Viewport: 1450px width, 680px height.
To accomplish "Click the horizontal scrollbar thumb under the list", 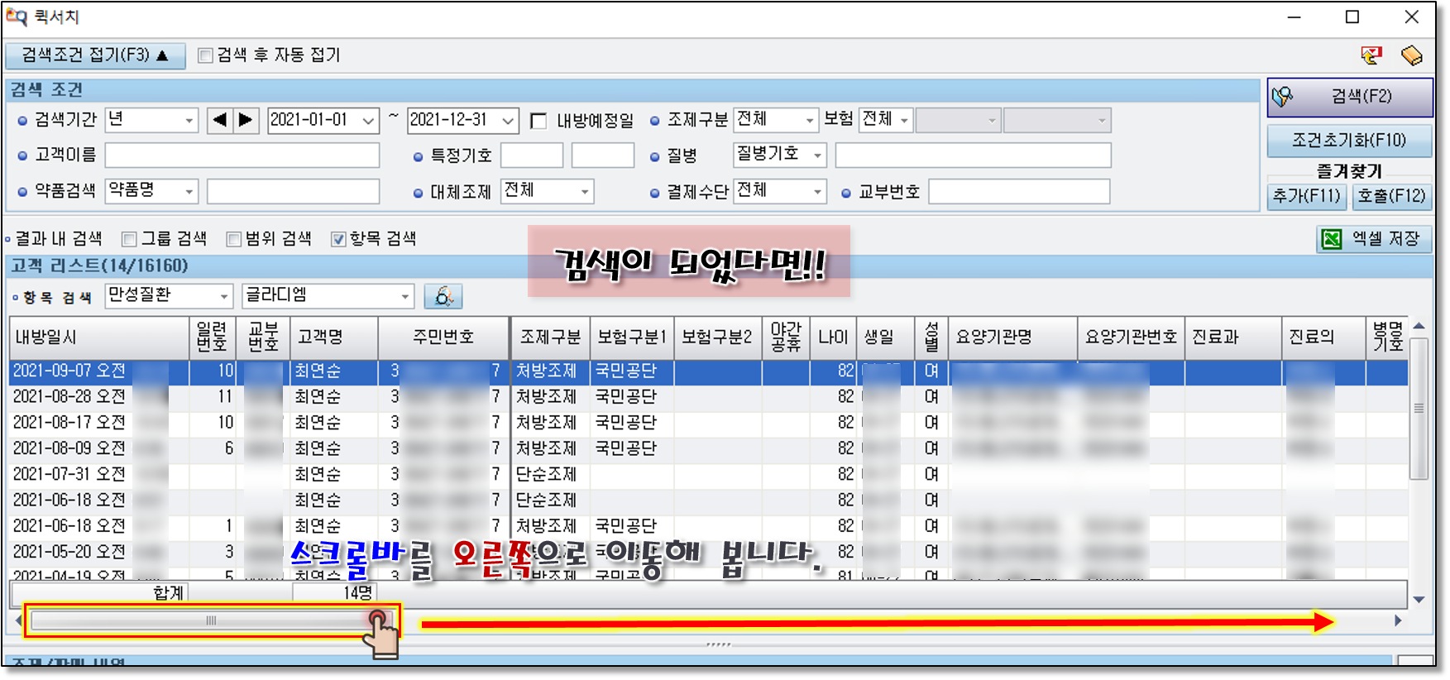I will coord(211,620).
